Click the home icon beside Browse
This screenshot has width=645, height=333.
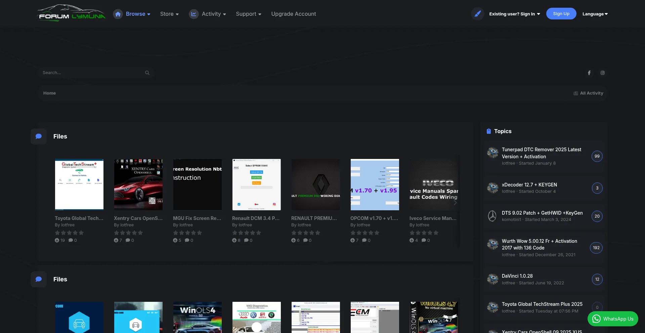tap(118, 14)
